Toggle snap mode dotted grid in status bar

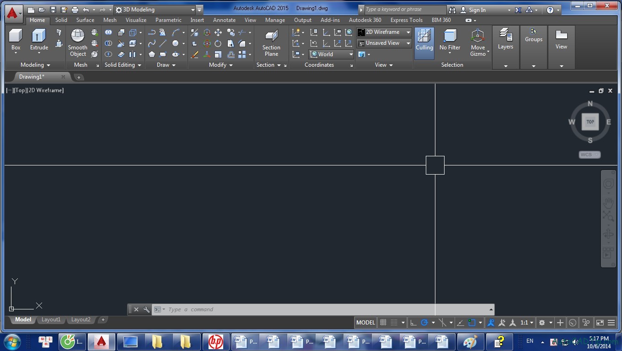tap(394, 323)
